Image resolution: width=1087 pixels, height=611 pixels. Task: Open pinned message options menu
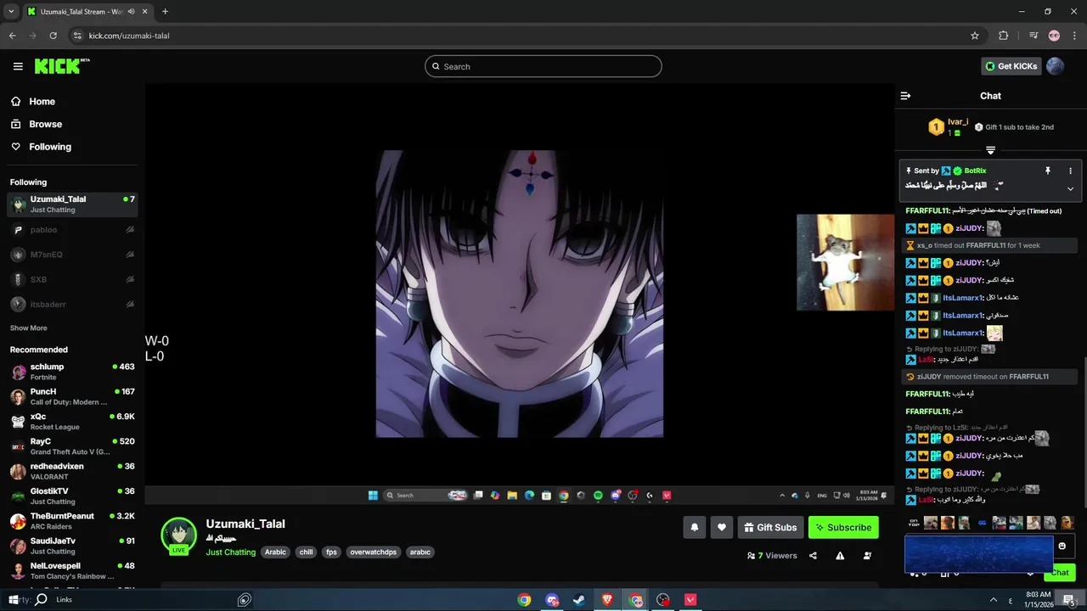1070,171
